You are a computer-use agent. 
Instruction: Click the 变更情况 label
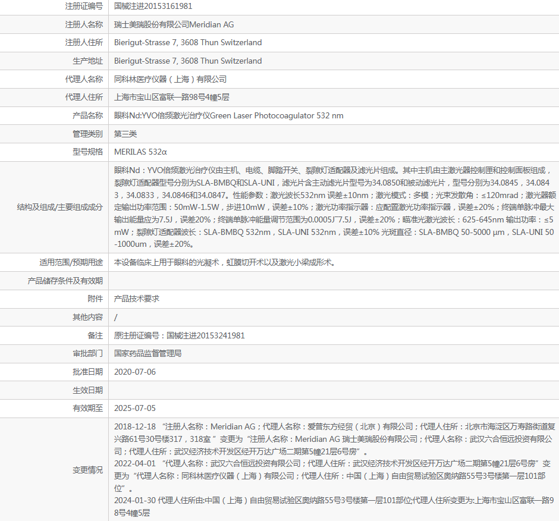(x=87, y=470)
